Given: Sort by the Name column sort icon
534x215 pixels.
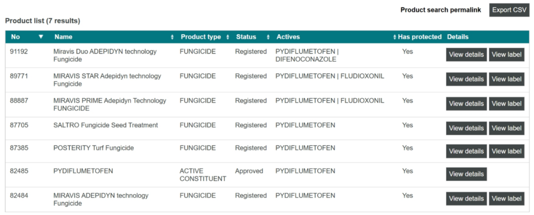Looking at the screenshot, I should (x=172, y=37).
